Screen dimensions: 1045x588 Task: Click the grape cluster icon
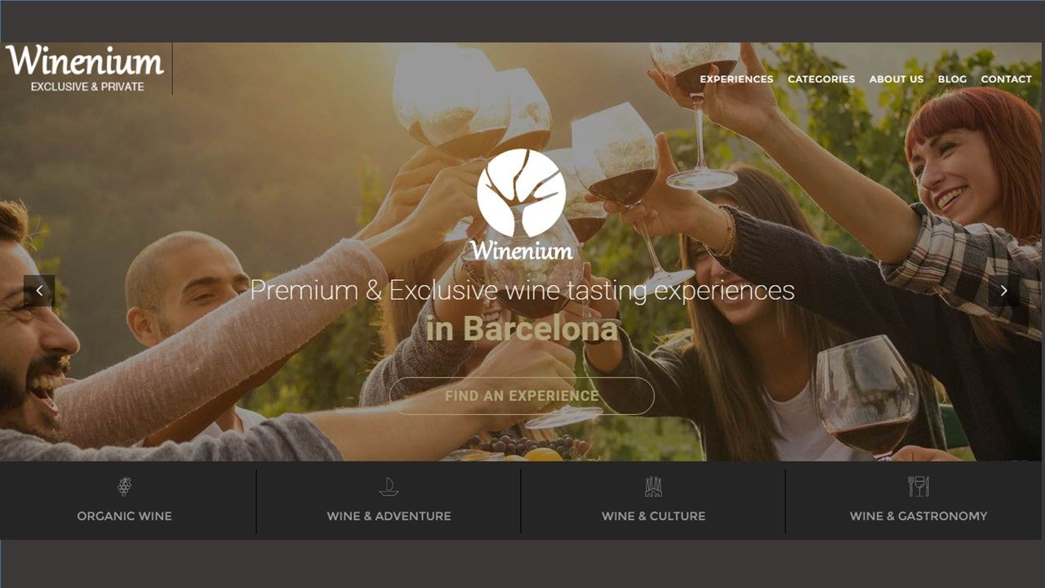coord(124,487)
